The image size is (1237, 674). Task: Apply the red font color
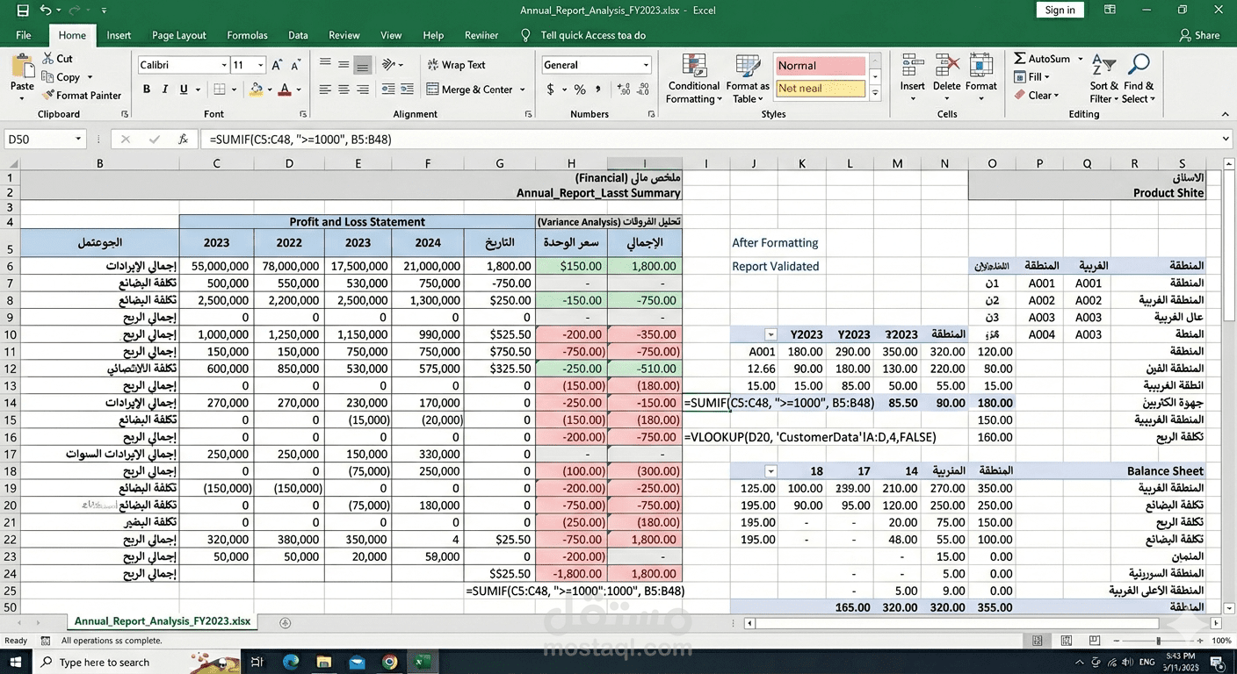(284, 90)
